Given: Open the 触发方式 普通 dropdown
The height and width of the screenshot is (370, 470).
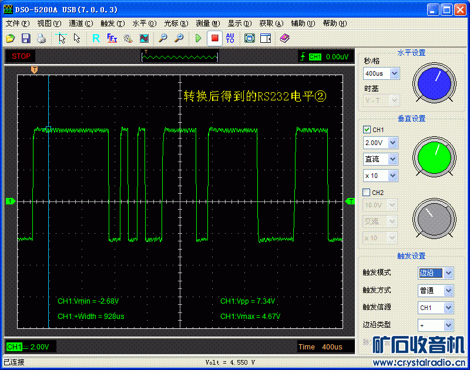Looking at the screenshot, I should pyautogui.click(x=448, y=291).
